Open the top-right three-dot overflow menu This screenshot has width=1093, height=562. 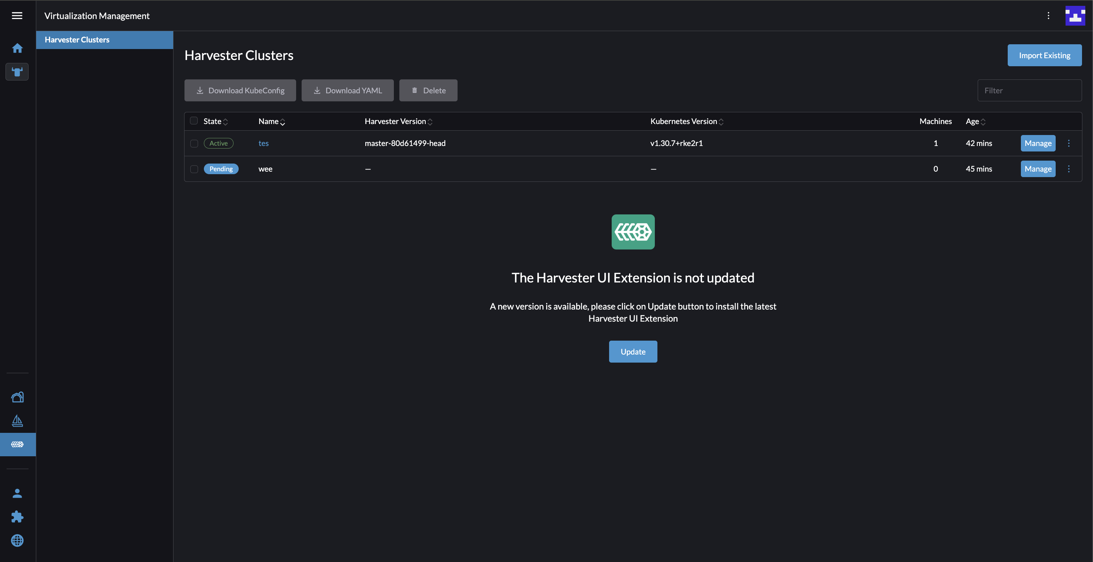pos(1048,16)
